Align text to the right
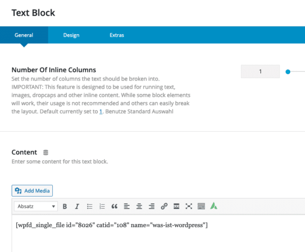This screenshot has height=252, width=305. (x=151, y=206)
